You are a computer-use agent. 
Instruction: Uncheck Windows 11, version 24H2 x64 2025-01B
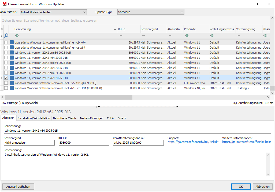pos(6,78)
